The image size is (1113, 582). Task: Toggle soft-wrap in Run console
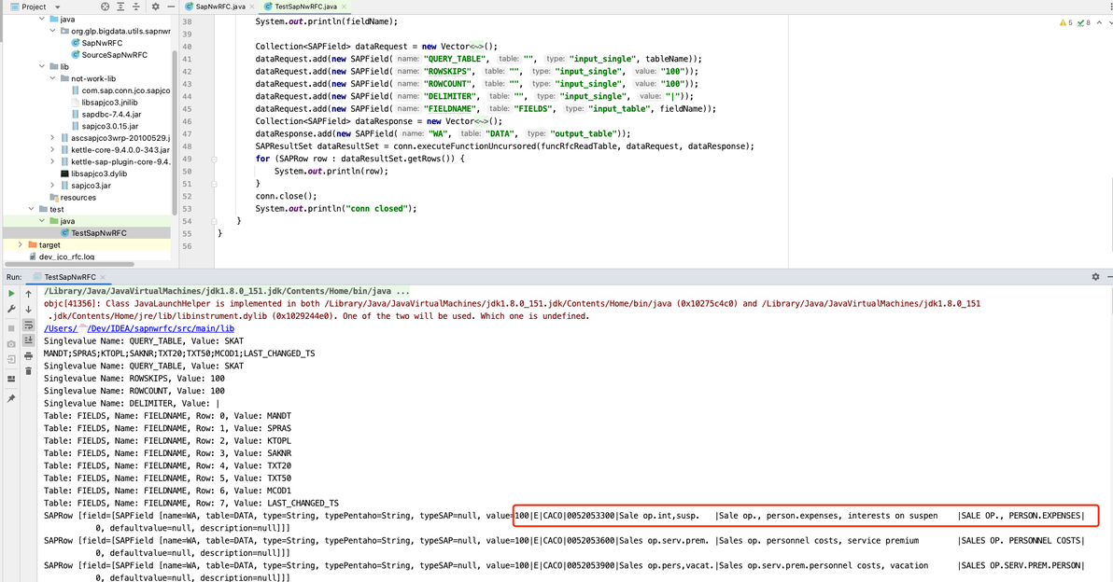[28, 325]
